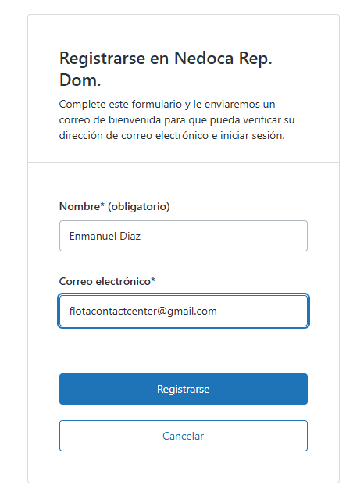Select the "Registrarse en Nedoca Rep." heading line
This screenshot has width=353, height=499.
click(x=166, y=59)
